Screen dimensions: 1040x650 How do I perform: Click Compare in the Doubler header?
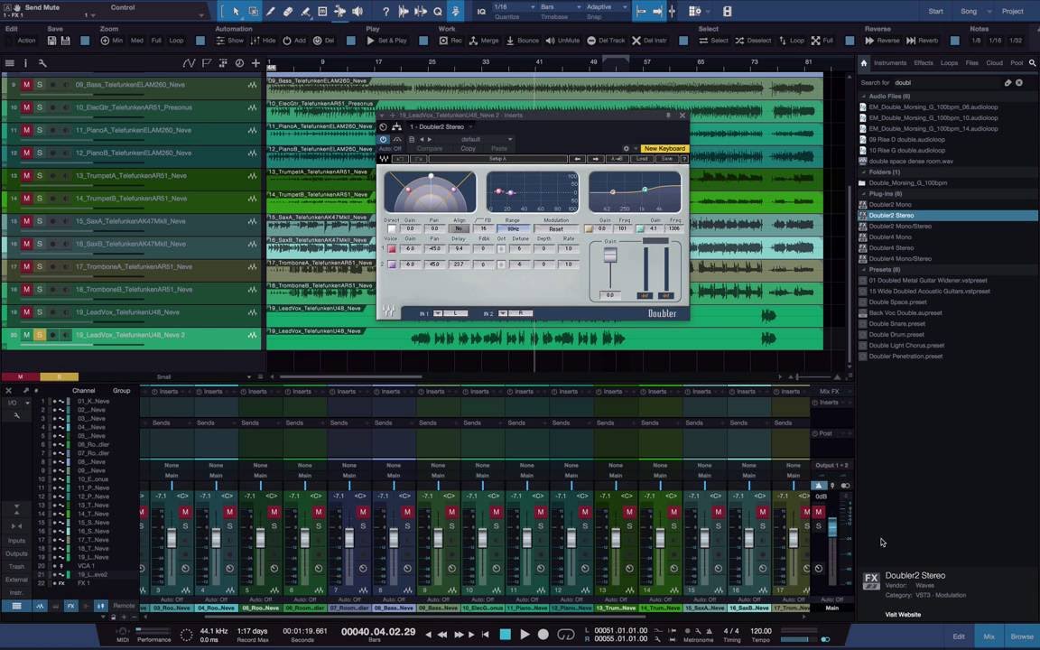pos(429,149)
